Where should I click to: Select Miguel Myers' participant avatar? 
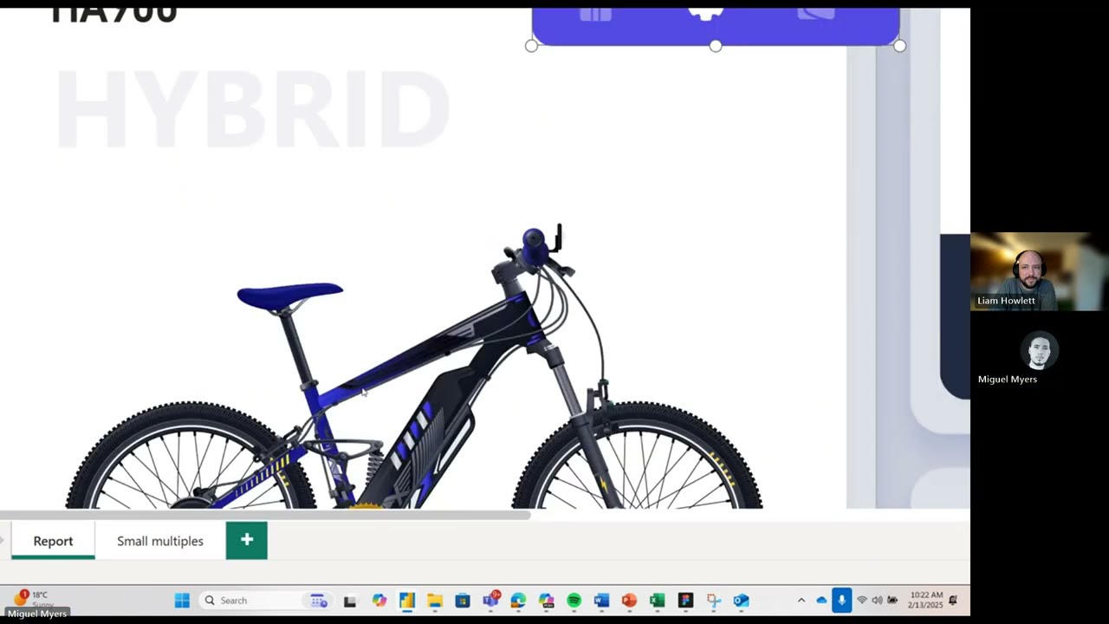[1039, 351]
